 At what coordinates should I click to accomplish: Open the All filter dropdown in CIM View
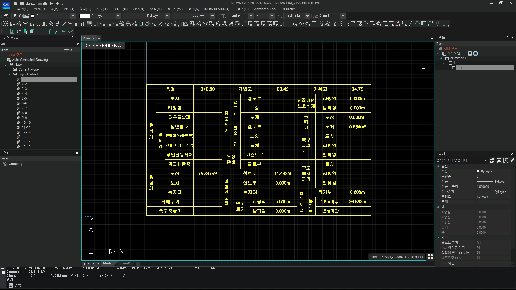pyautogui.click(x=78, y=44)
